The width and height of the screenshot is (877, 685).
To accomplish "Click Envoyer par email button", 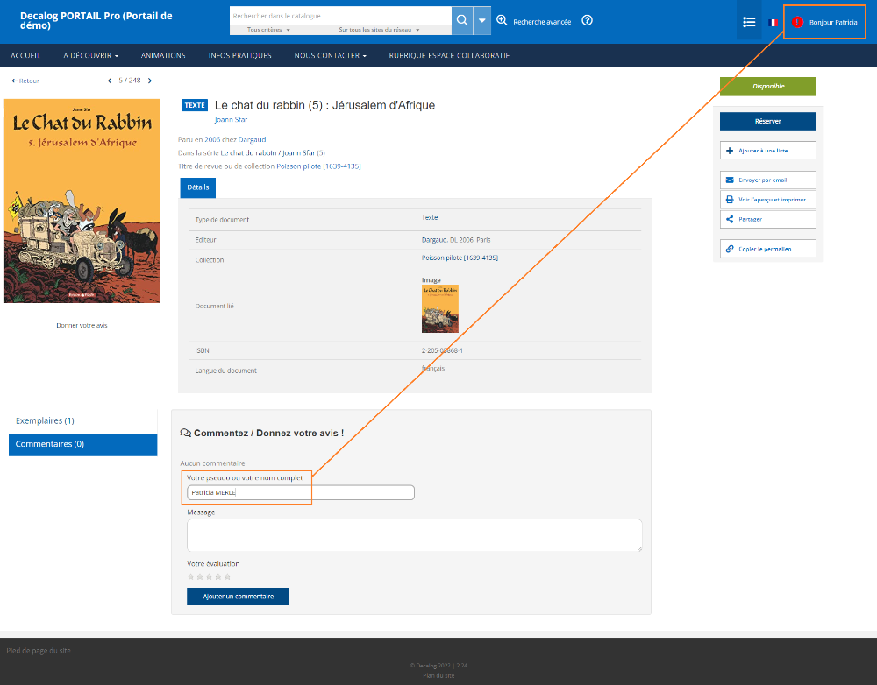I will pyautogui.click(x=767, y=180).
